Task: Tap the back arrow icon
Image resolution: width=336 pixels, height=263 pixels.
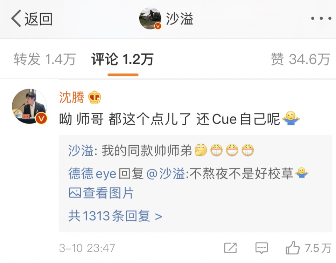Action: (x=16, y=19)
